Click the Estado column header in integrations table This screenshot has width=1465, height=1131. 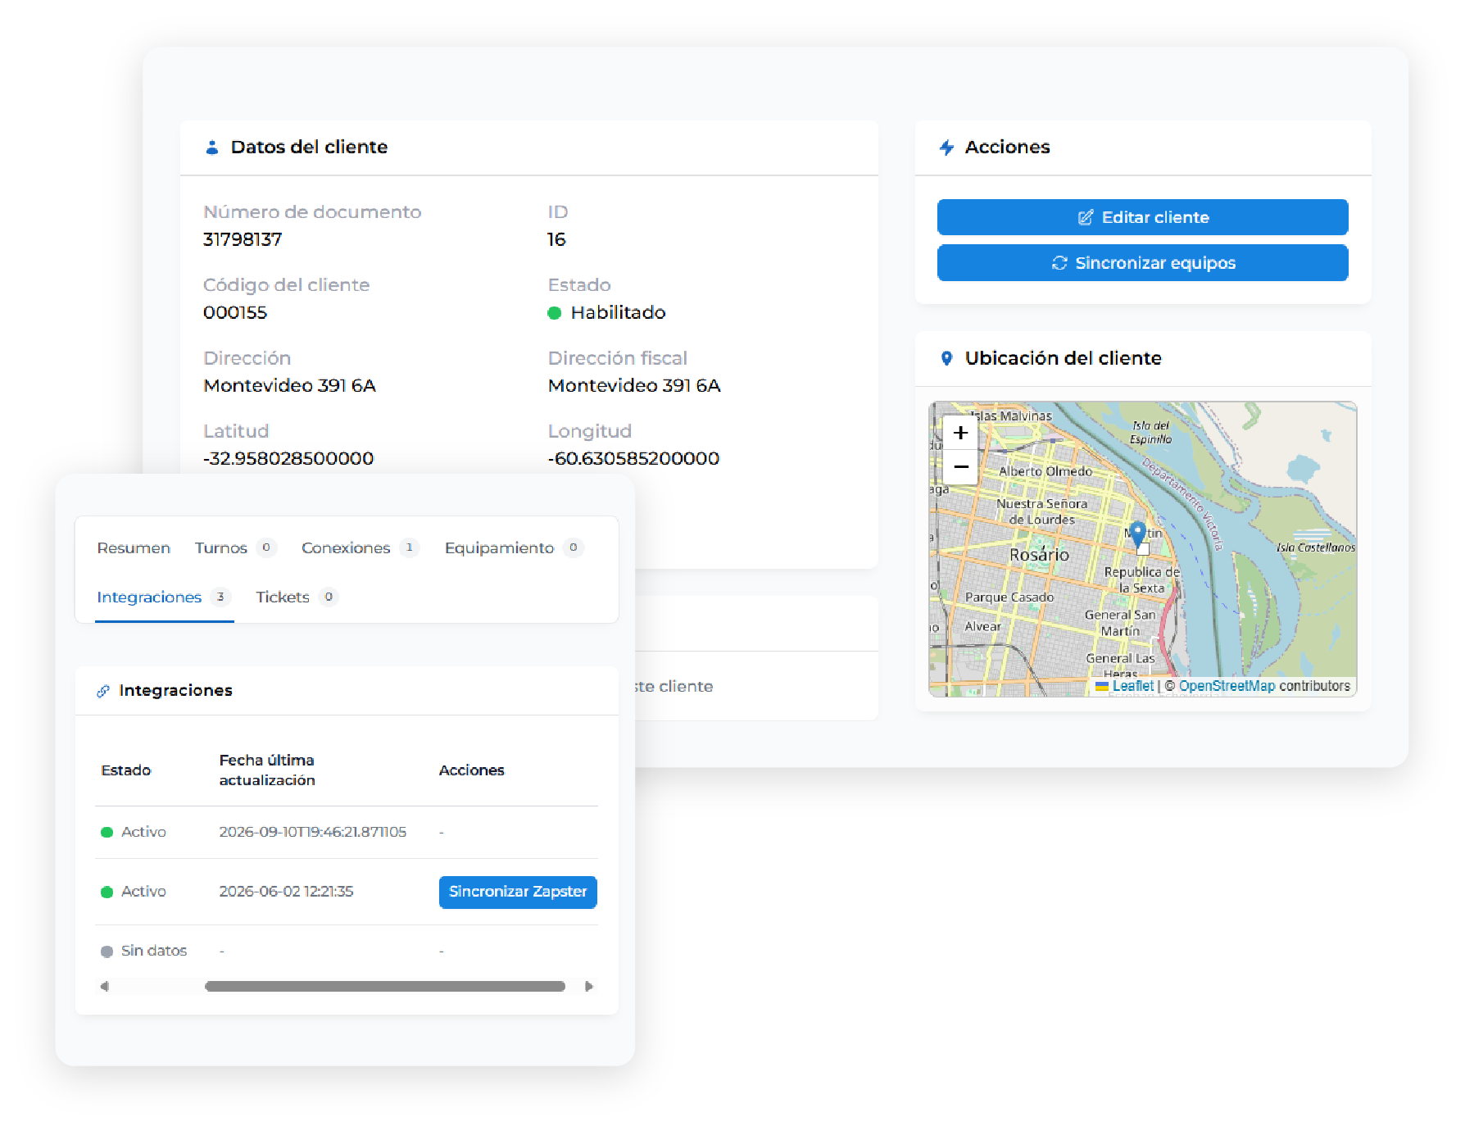[126, 770]
